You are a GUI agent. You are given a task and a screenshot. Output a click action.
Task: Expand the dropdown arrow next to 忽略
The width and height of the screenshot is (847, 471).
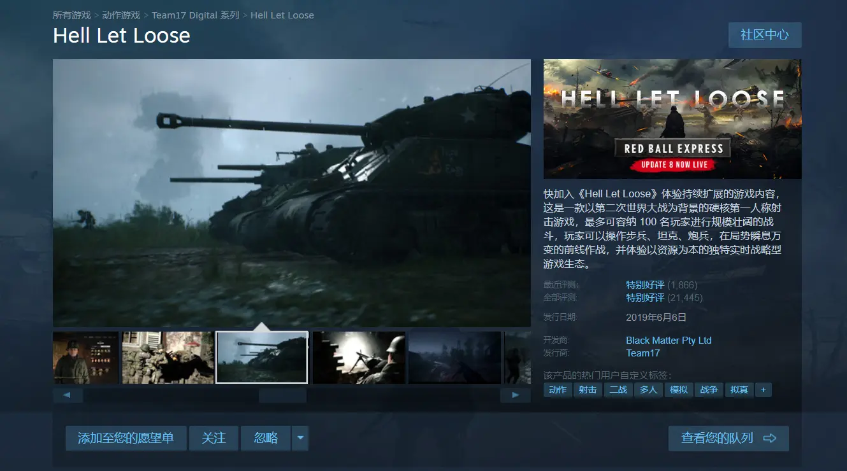(x=300, y=439)
